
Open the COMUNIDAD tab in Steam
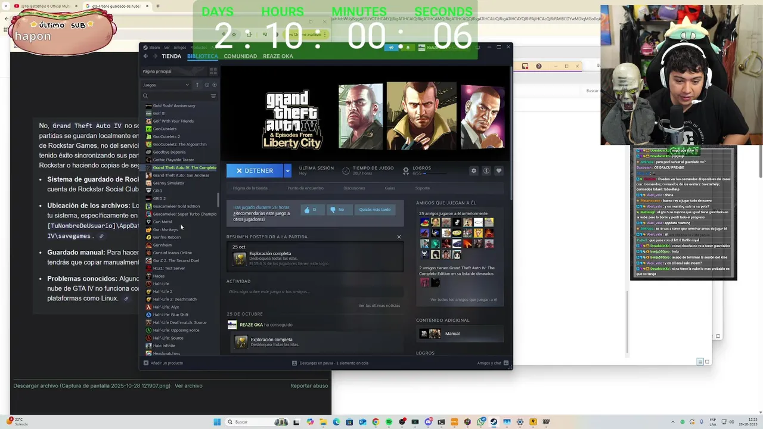(x=240, y=56)
